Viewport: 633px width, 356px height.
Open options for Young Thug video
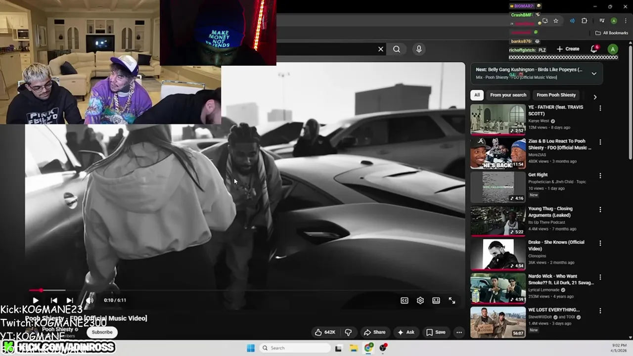pos(600,210)
